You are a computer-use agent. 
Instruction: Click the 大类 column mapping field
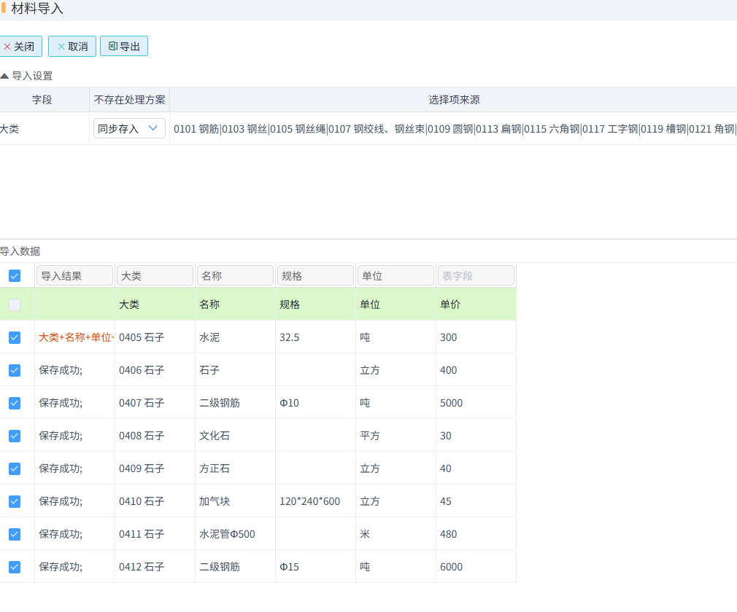[x=155, y=276]
